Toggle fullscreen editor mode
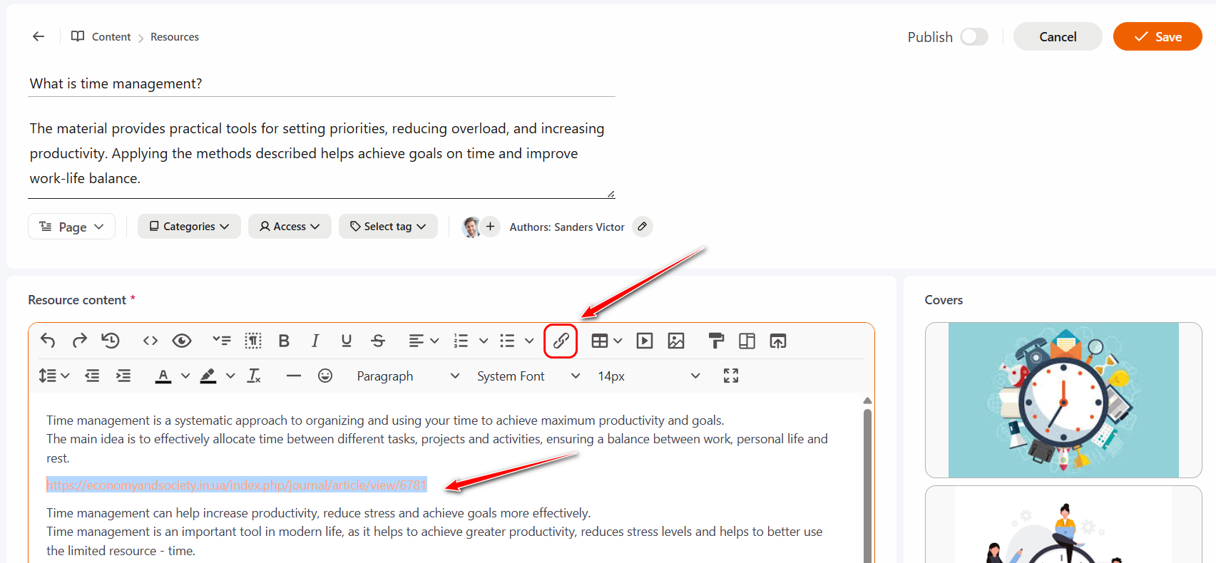Screen dimensions: 1216x563 click(731, 376)
